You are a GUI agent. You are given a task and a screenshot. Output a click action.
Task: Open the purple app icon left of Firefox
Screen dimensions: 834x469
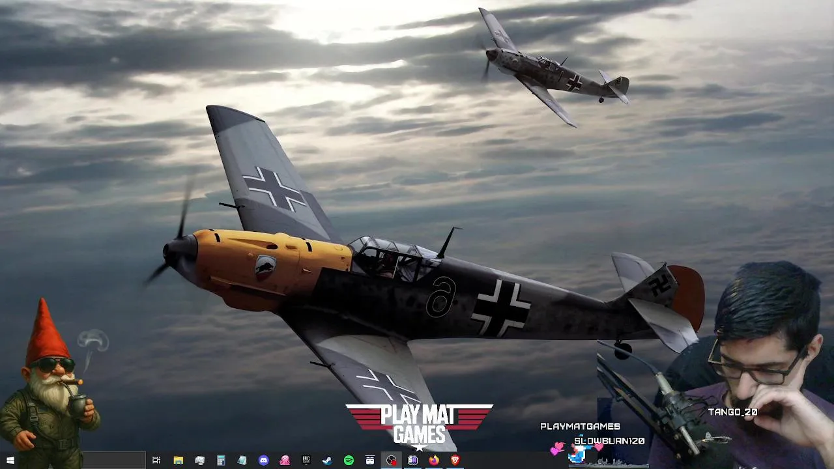412,461
